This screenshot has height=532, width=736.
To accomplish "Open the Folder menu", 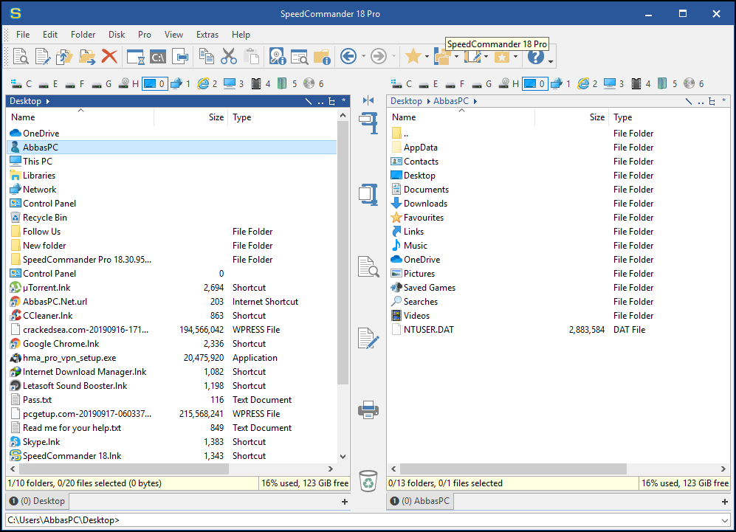I will point(83,34).
